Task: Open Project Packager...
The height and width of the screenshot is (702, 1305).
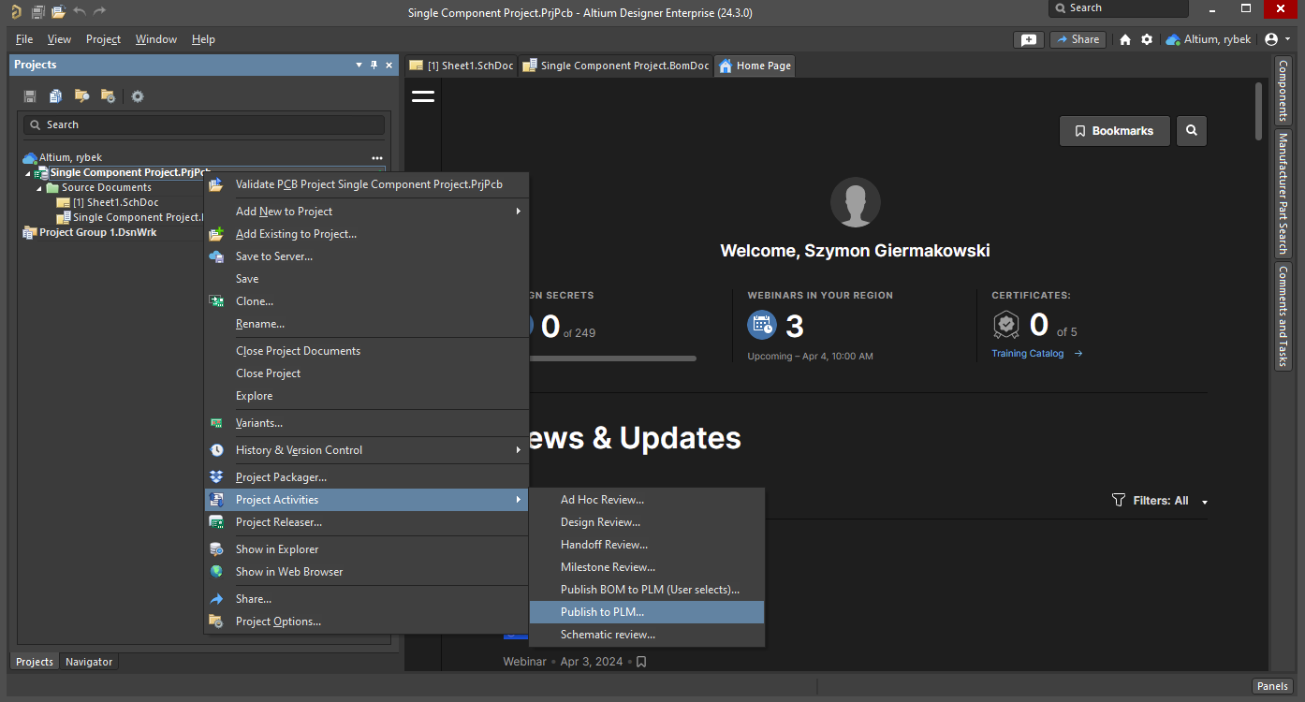Action: click(x=367, y=477)
